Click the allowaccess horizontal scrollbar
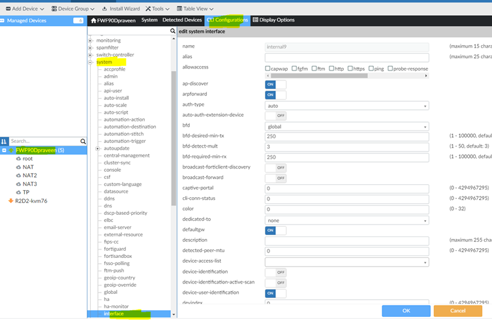 [x=319, y=76]
